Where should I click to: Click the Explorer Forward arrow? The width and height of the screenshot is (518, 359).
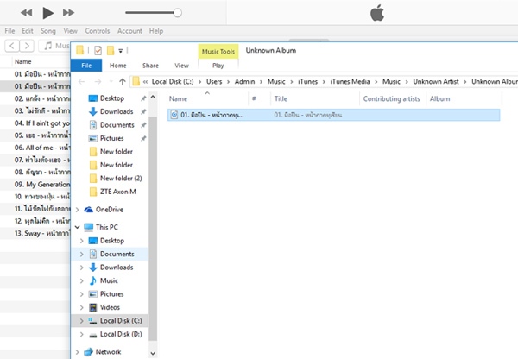tap(98, 82)
